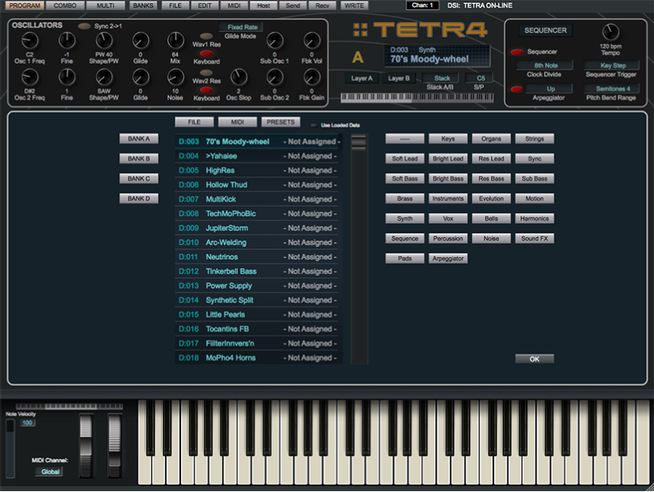This screenshot has width=654, height=492.
Task: Click the Osc 2 Shape/PW knob
Action: coord(104,77)
